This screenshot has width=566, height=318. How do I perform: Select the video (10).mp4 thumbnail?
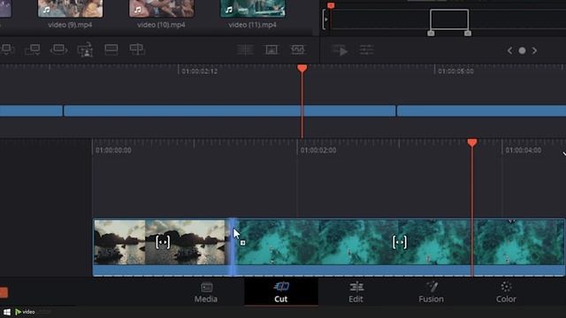[x=161, y=9]
